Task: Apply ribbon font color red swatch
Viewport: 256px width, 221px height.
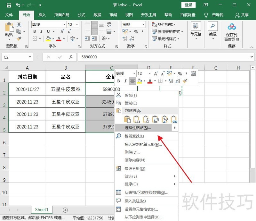Action: pyautogui.click(x=59, y=38)
